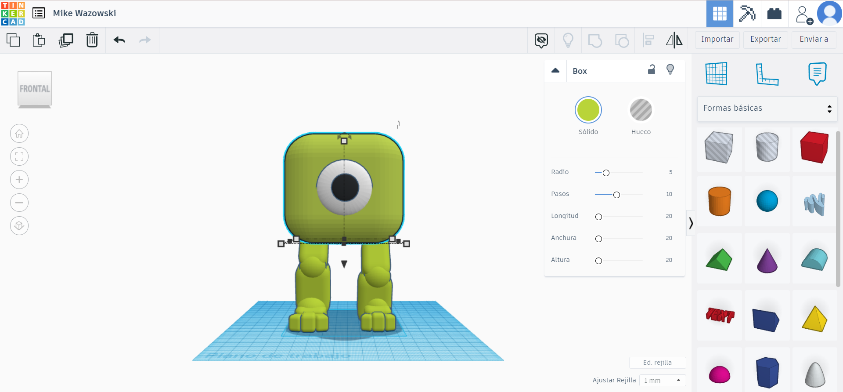Open the design list menu icon
This screenshot has height=392, width=843.
[39, 13]
